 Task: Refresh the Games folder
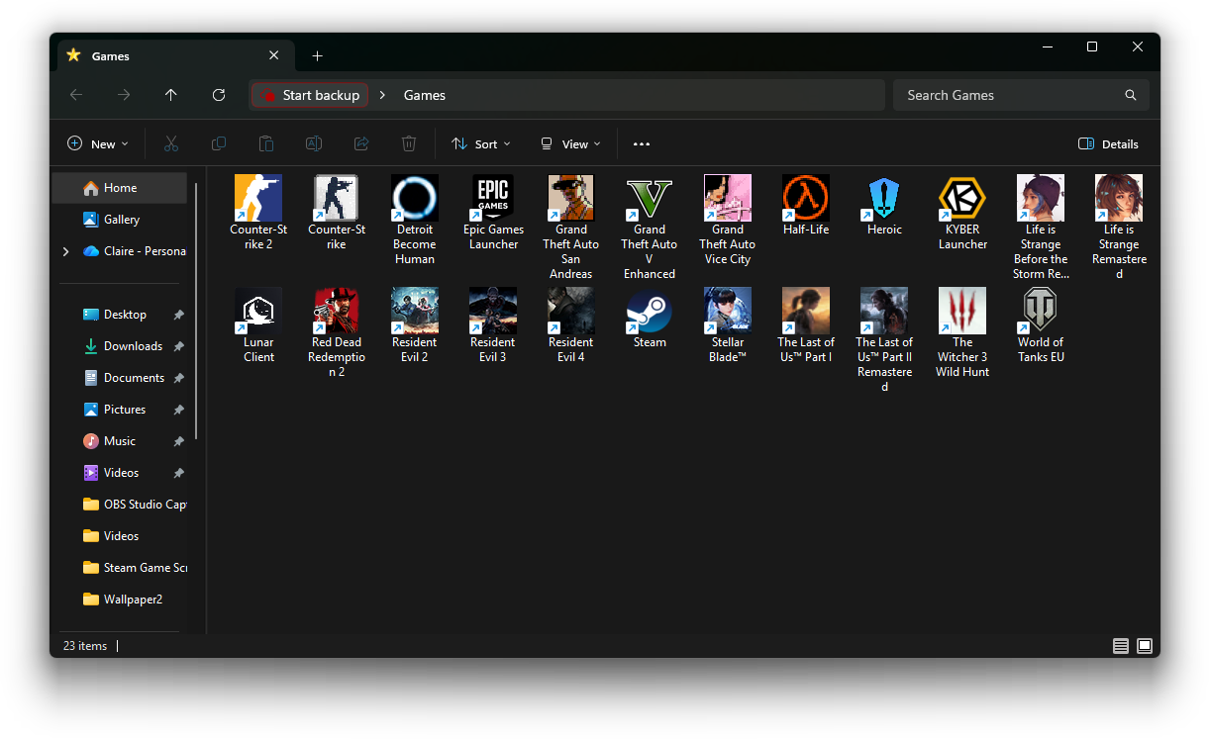tap(219, 95)
